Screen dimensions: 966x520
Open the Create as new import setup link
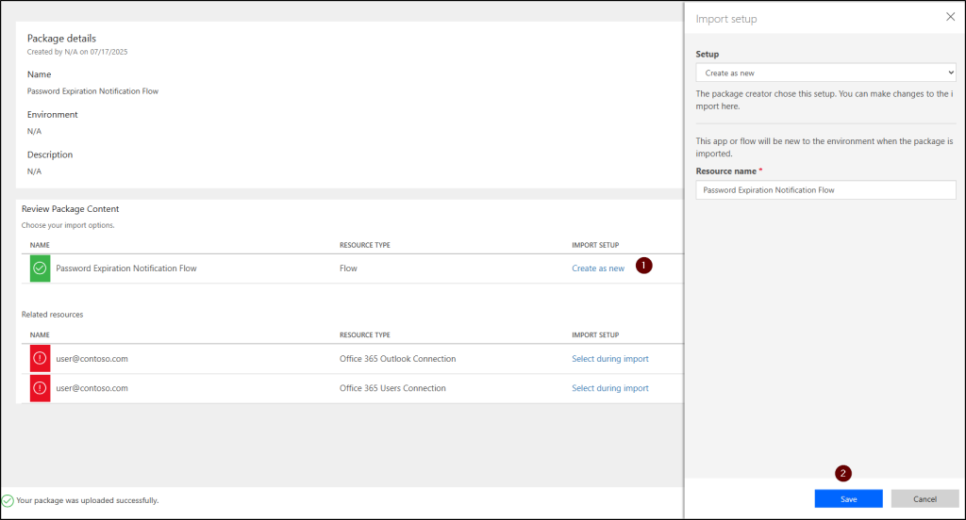pos(597,268)
